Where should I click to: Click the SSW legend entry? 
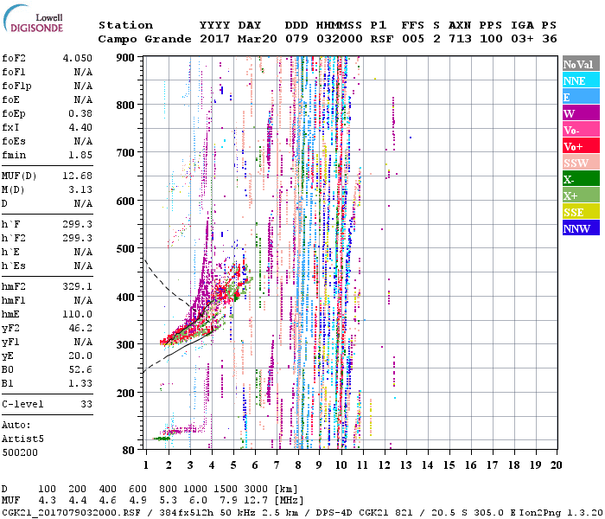(x=581, y=163)
